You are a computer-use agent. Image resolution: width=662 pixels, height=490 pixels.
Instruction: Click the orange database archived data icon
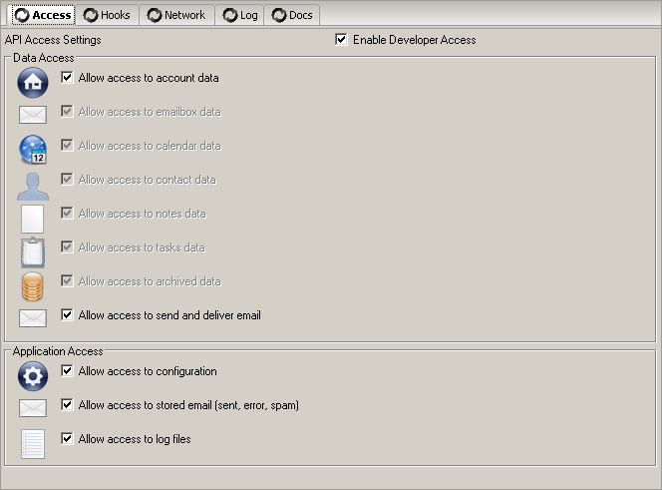[33, 285]
